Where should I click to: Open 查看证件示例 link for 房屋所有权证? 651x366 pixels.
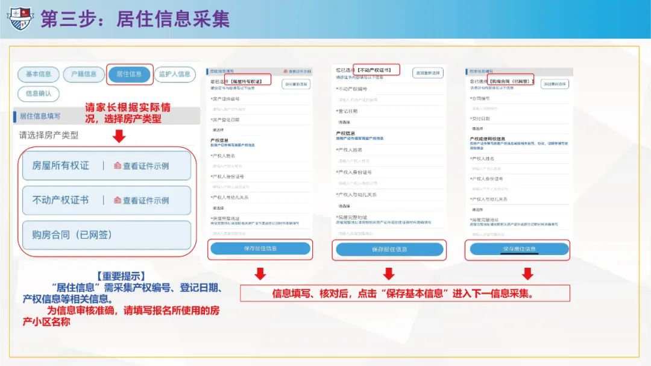pyautogui.click(x=146, y=166)
